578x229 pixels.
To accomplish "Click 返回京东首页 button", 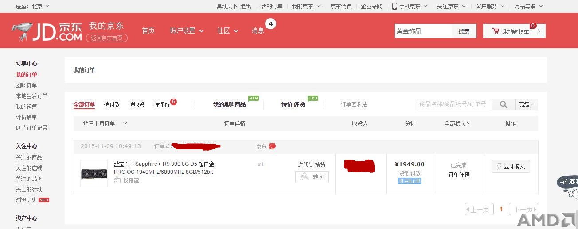I will point(107,38).
